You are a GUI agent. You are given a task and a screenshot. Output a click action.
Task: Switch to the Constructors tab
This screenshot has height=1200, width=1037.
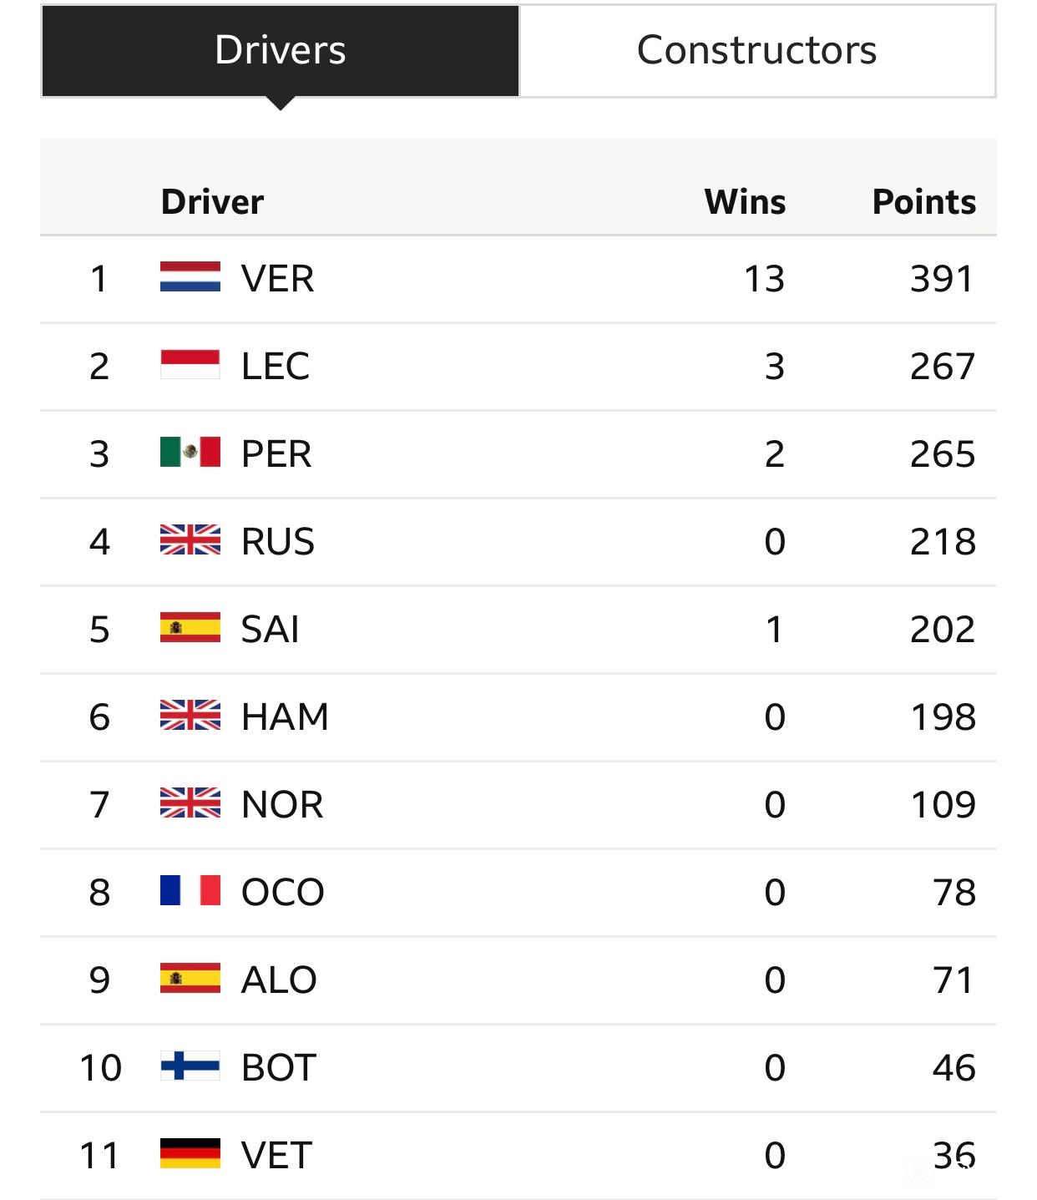[757, 51]
